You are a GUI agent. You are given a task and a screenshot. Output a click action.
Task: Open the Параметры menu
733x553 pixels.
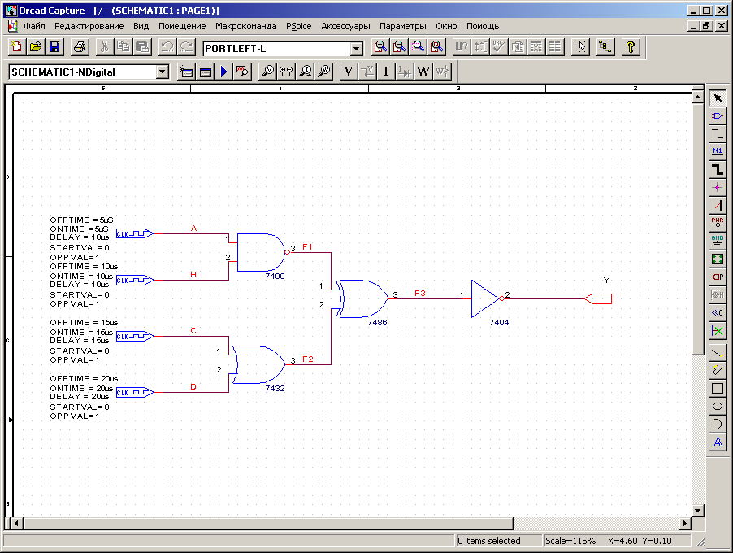point(402,26)
